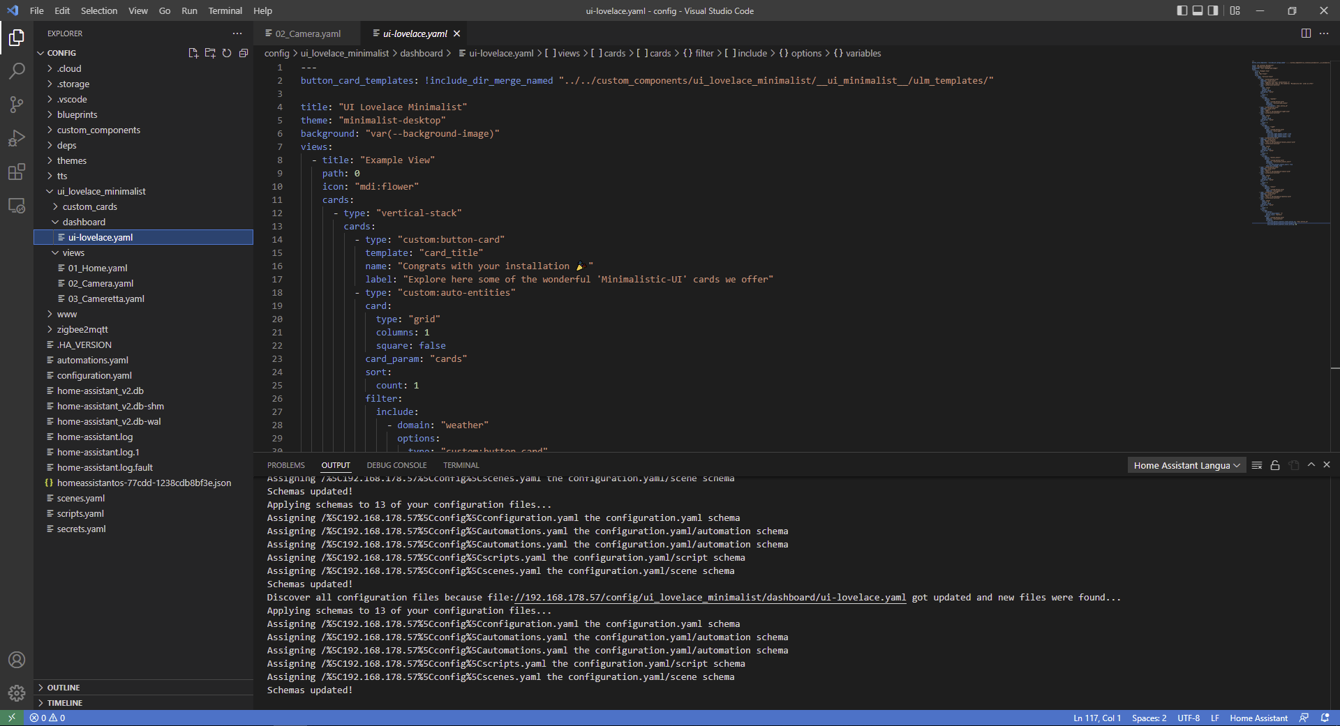Click the Spaces: 2 indentation setting
The image size is (1340, 726).
tap(1149, 718)
